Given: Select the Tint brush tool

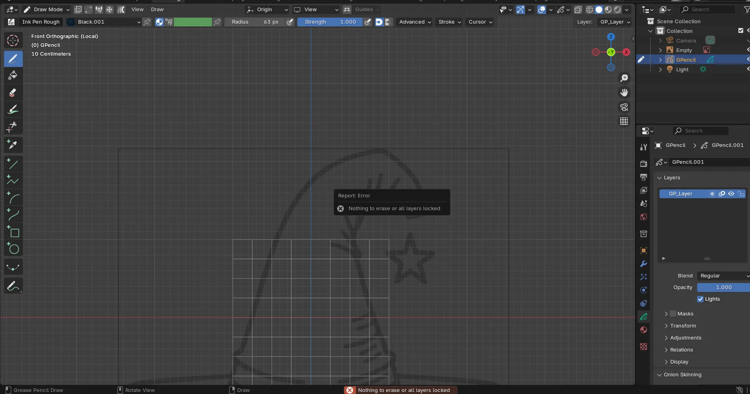Looking at the screenshot, I should tap(13, 110).
